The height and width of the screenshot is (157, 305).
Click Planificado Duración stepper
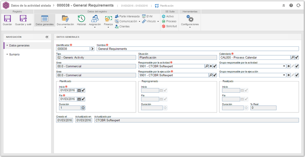click(x=83, y=108)
